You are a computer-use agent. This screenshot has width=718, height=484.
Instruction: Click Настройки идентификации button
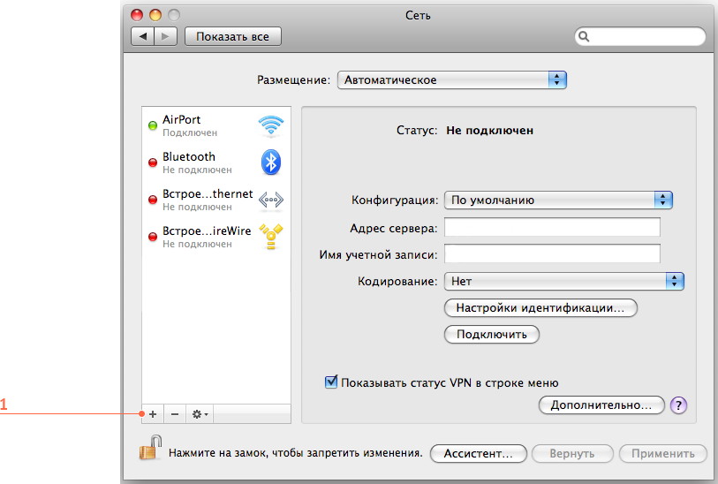[540, 307]
